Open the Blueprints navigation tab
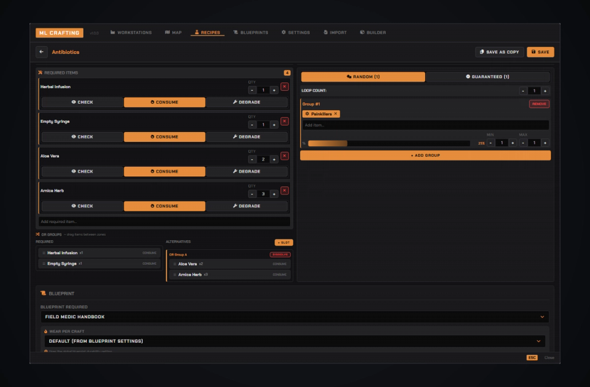Image resolution: width=590 pixels, height=387 pixels. [x=251, y=33]
